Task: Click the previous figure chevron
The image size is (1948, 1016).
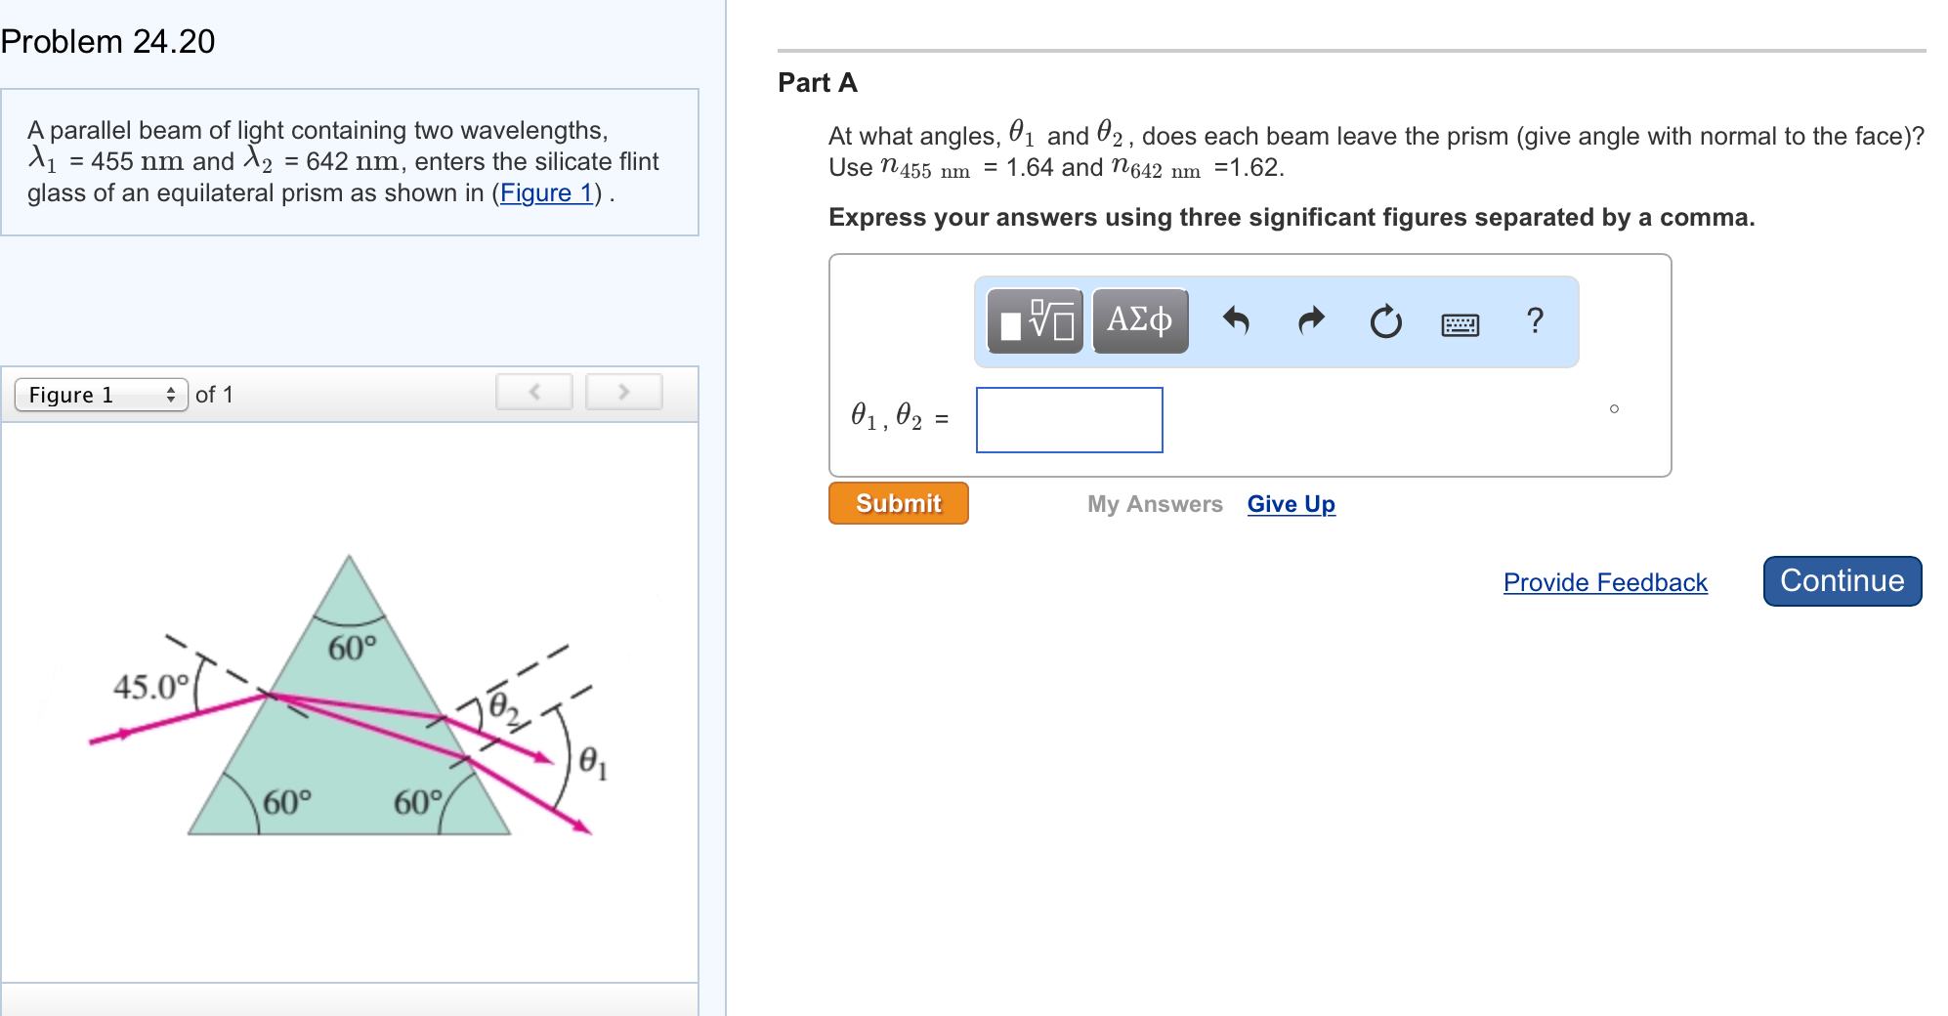Action: coord(533,391)
